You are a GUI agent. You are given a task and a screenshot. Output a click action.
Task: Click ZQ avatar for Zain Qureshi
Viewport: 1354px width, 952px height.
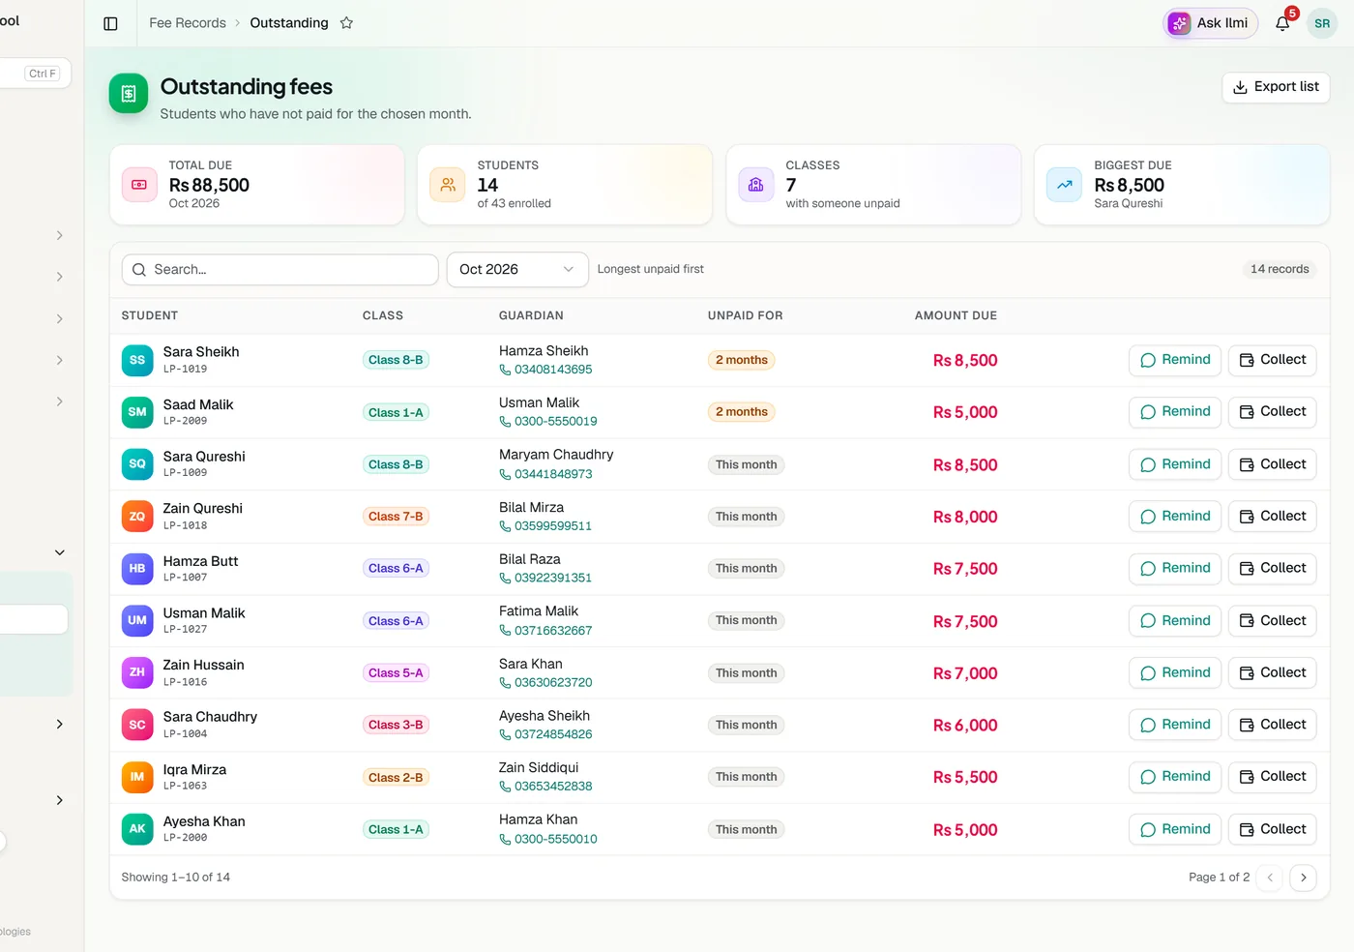tap(137, 517)
